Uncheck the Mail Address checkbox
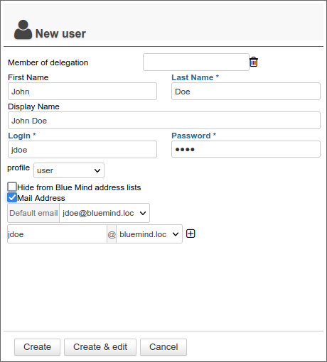Image resolution: width=327 pixels, height=362 pixels. 12,197
